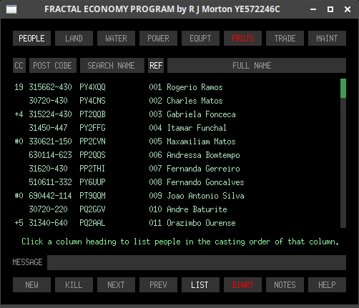Select Maxamiliam Matos row
The width and height of the screenshot is (359, 308).
click(201, 141)
